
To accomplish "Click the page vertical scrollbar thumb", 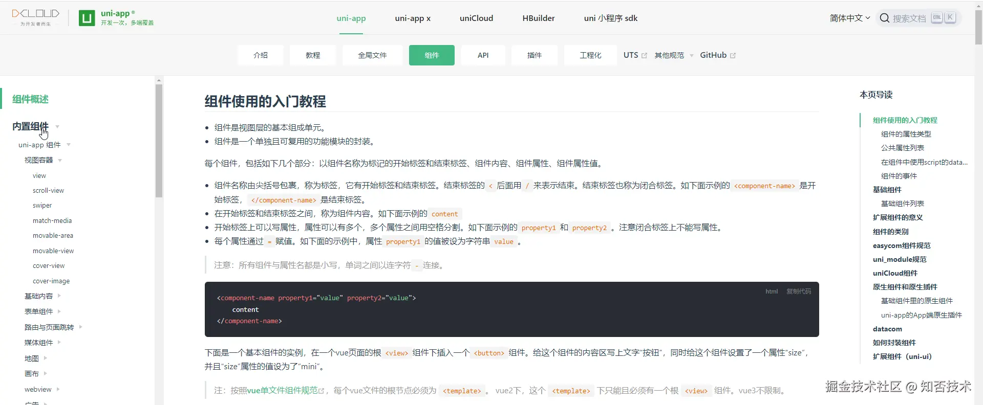I will (x=979, y=27).
